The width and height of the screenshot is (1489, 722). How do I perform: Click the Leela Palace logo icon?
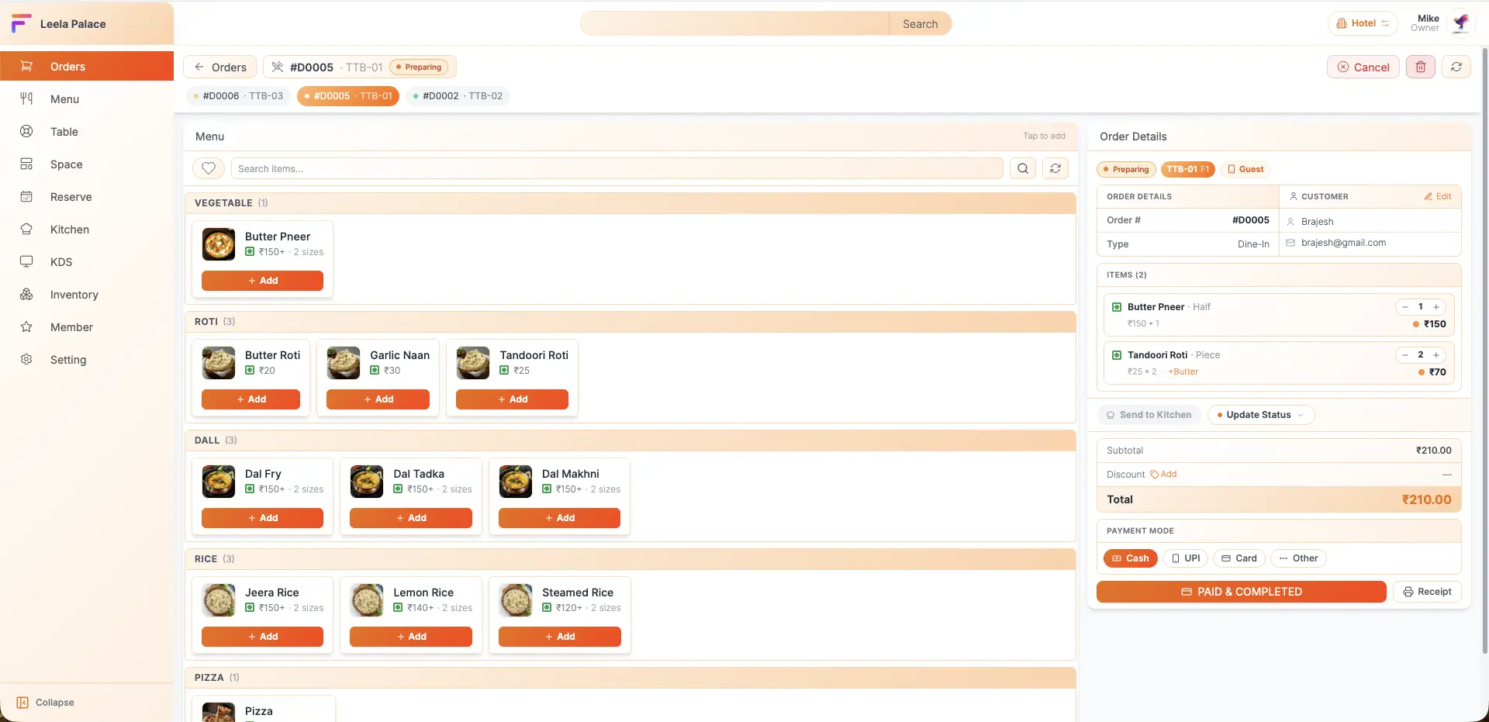coord(22,23)
